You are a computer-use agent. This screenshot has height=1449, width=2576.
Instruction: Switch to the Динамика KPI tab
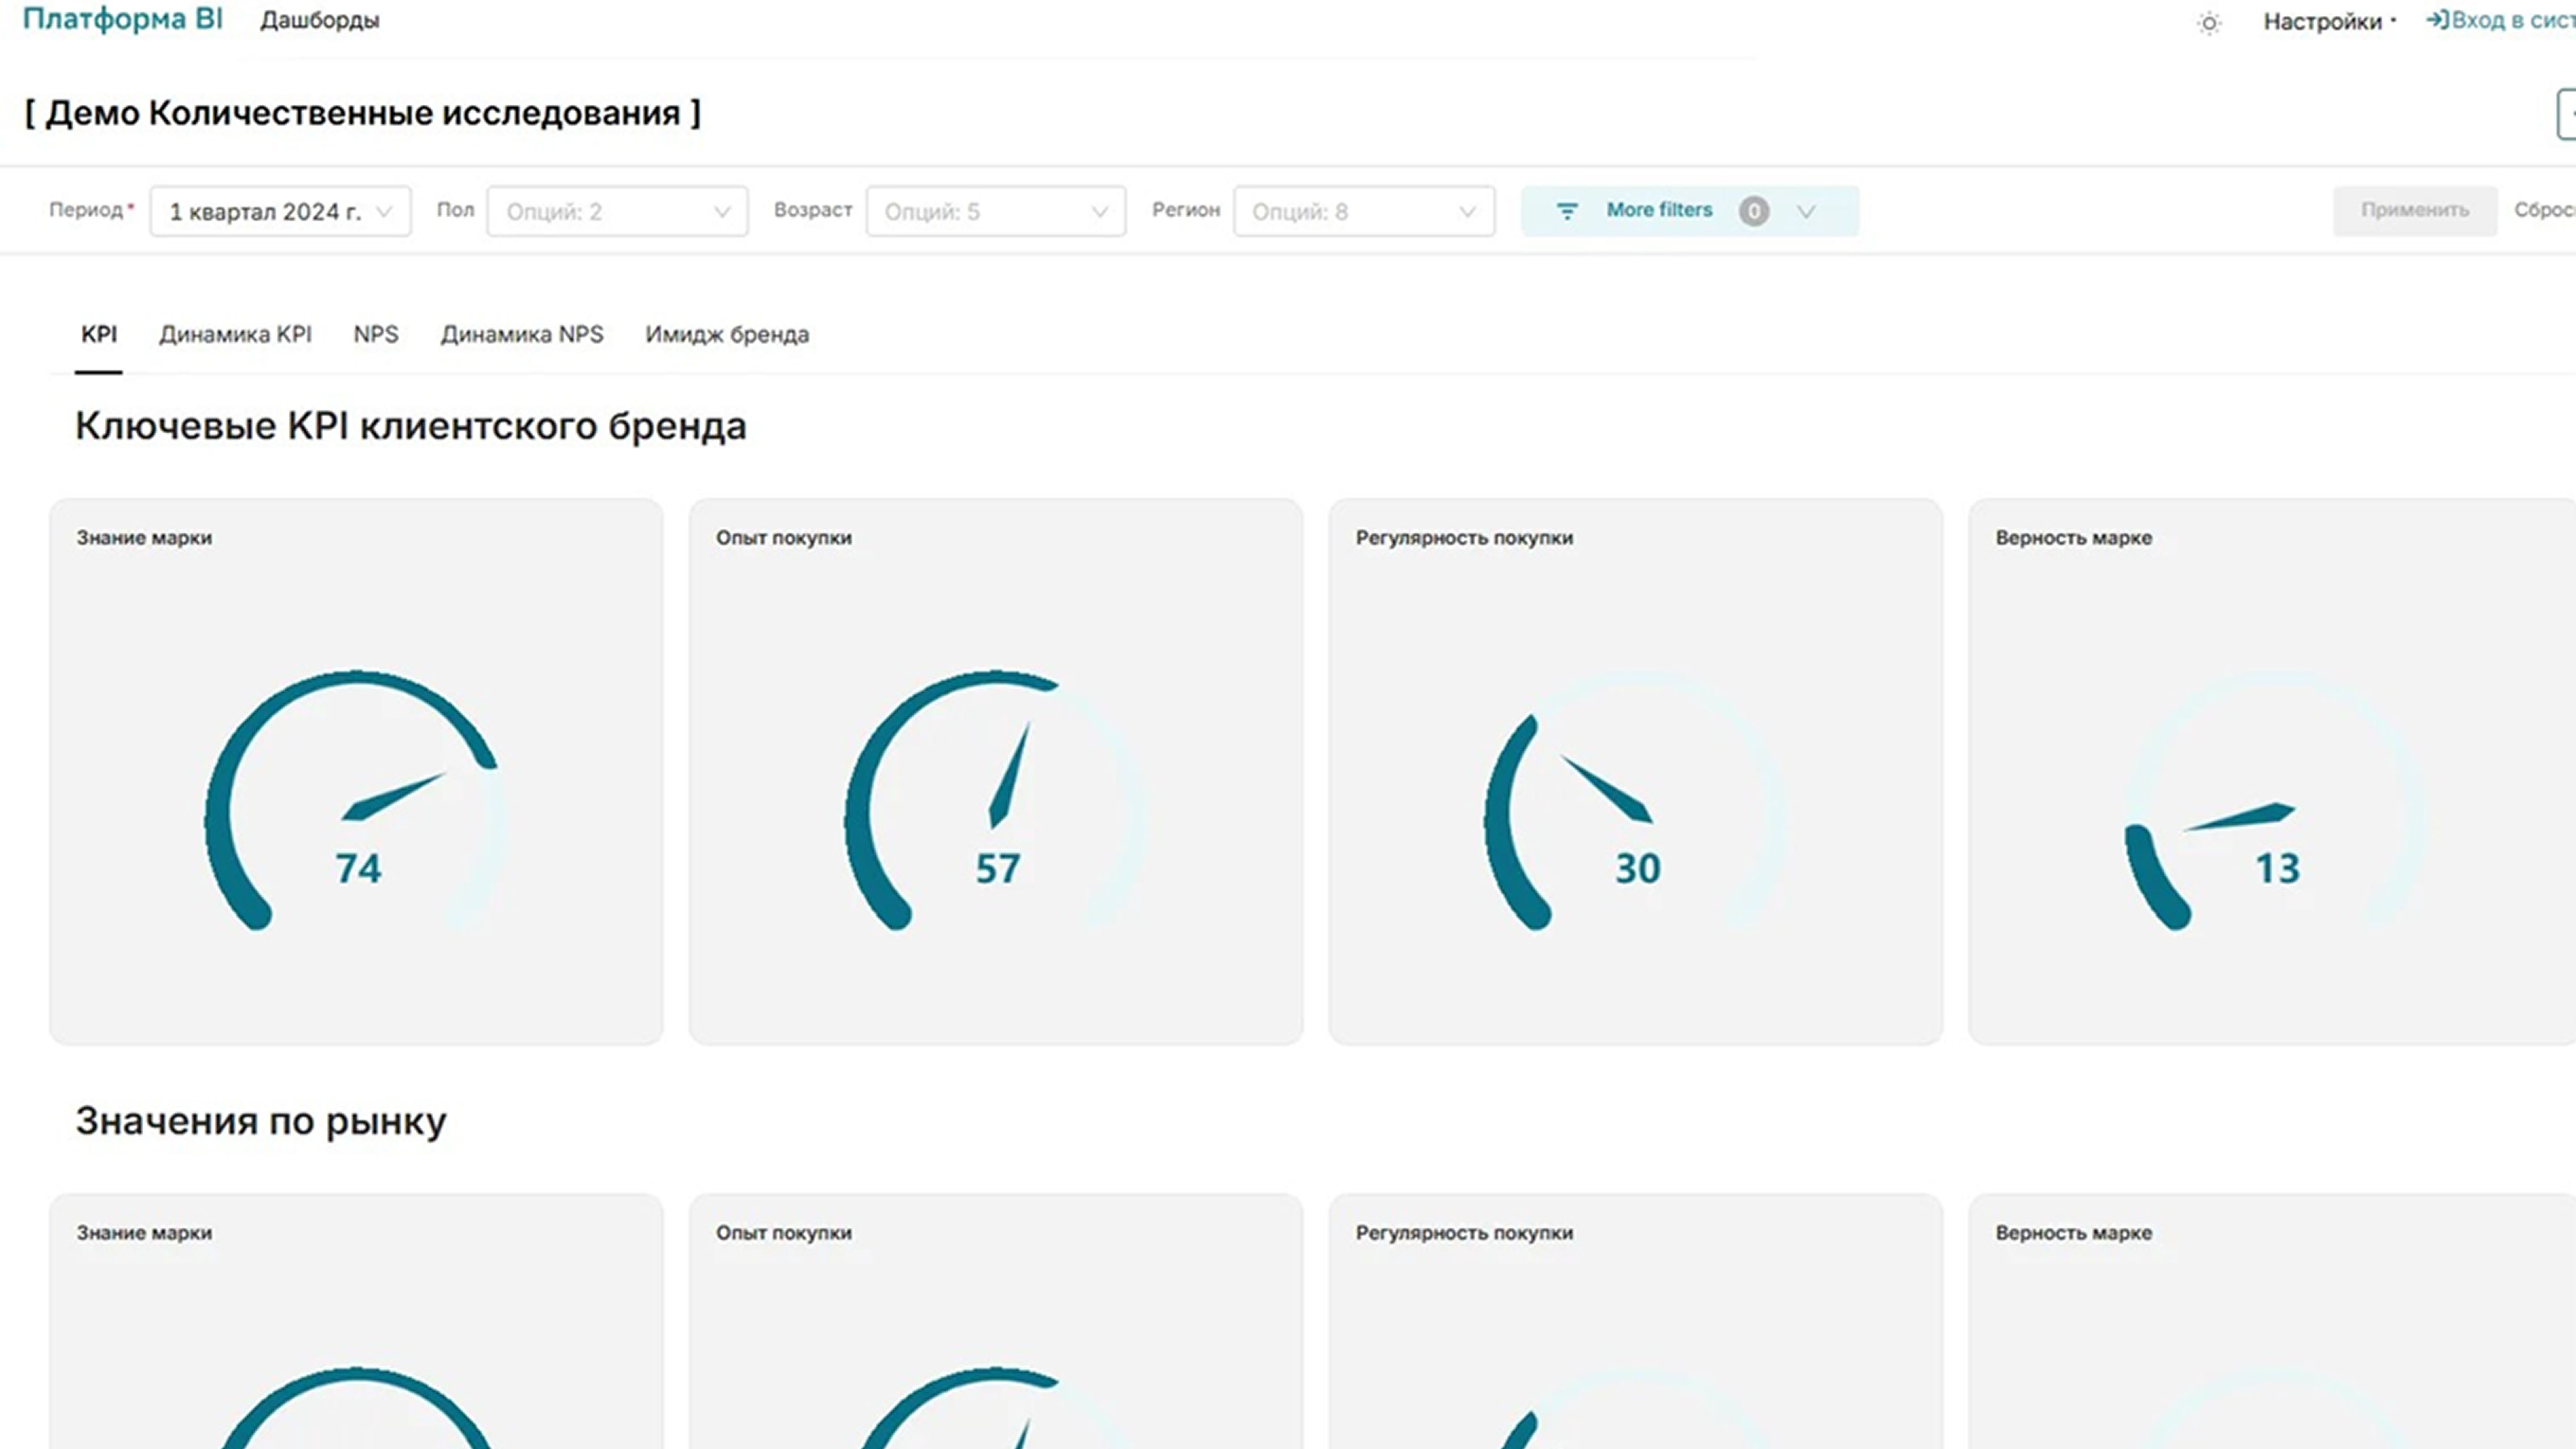[x=235, y=334]
